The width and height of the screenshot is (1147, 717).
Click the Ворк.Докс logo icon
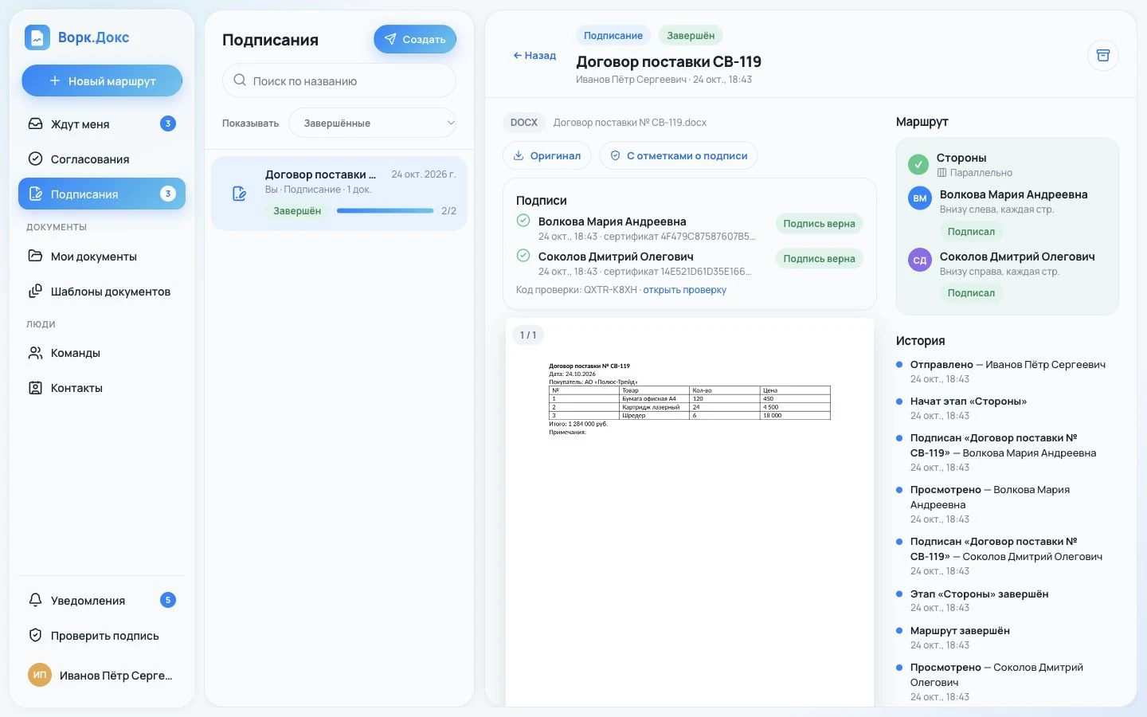37,37
